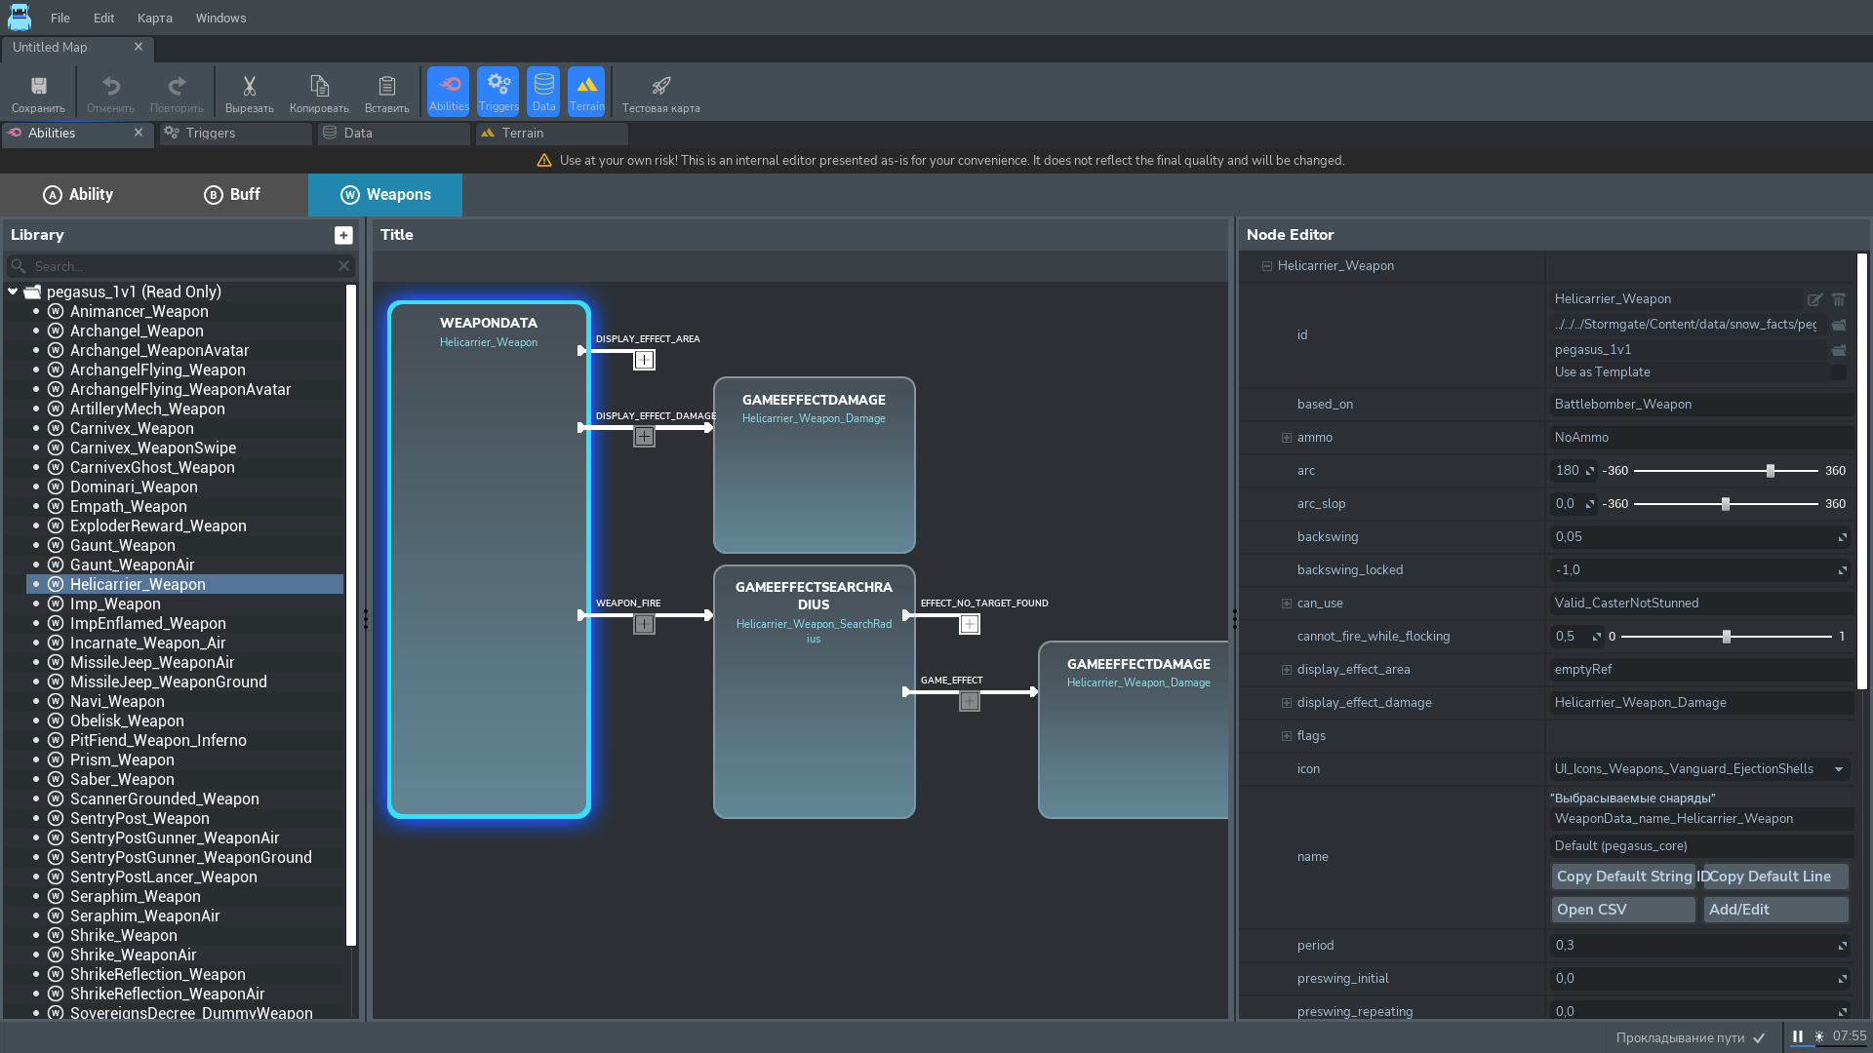Expand the ammo property row
Viewport: 1873px width, 1053px height.
click(x=1287, y=438)
